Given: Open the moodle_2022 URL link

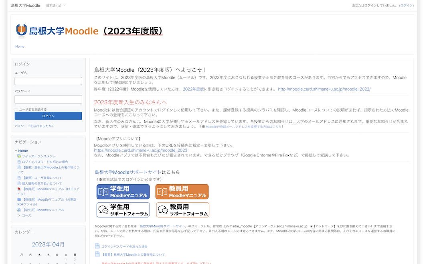Looking at the screenshot, I should point(324,89).
